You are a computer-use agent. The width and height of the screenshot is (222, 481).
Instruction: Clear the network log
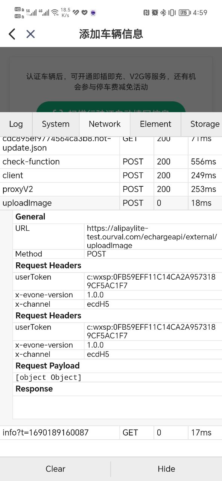55,469
